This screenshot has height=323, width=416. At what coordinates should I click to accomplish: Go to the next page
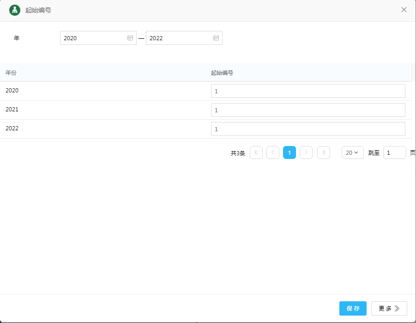point(306,152)
